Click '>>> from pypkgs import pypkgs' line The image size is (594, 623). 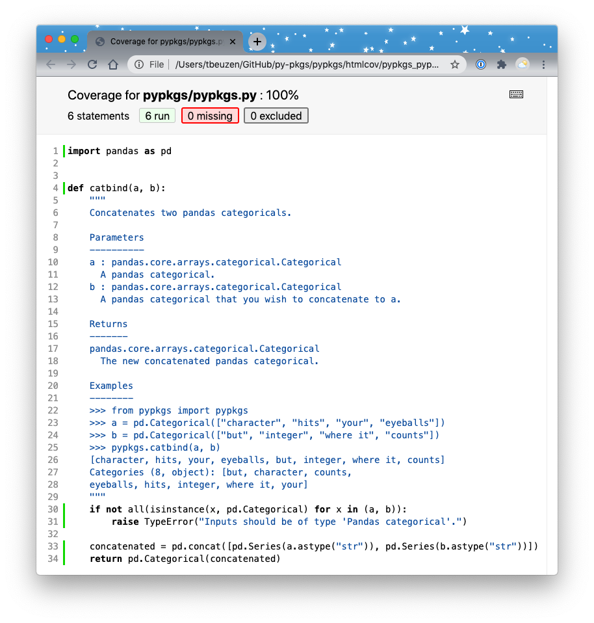coord(169,410)
